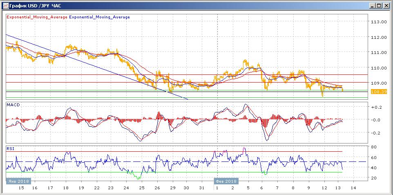Image resolution: width=393 pixels, height=195 pixels.
Task: Select the red Exponential_Moving_Average legend label
Action: pos(37,17)
